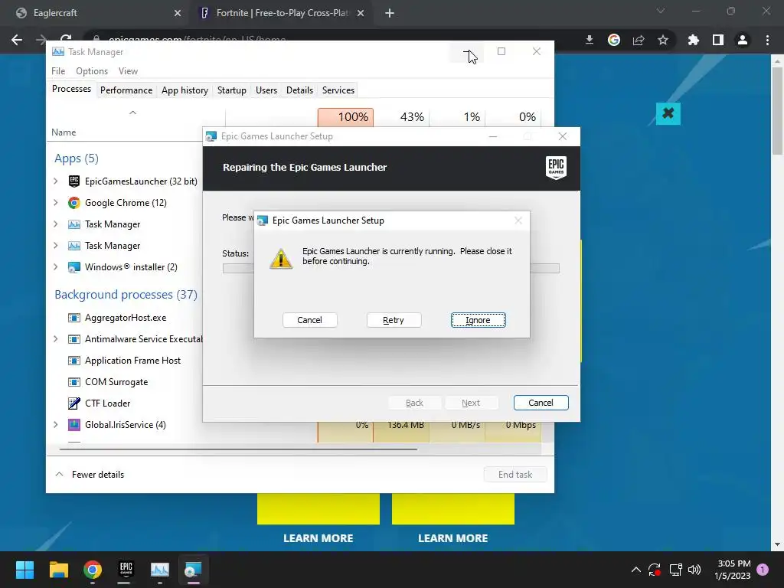Open the Options menu in Task Manager
The height and width of the screenshot is (588, 784).
[92, 71]
